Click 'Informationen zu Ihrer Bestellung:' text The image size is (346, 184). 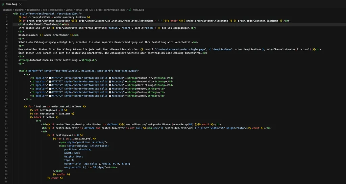tap(54, 60)
